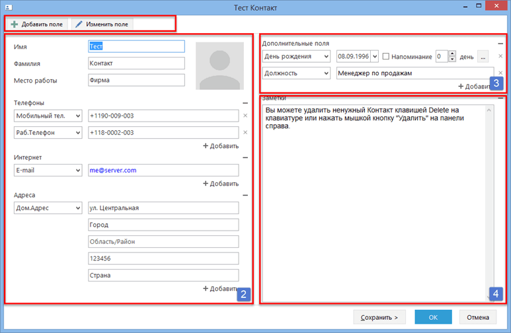The width and height of the screenshot is (511, 333).
Task: Click the Страна address field
Action: point(163,276)
